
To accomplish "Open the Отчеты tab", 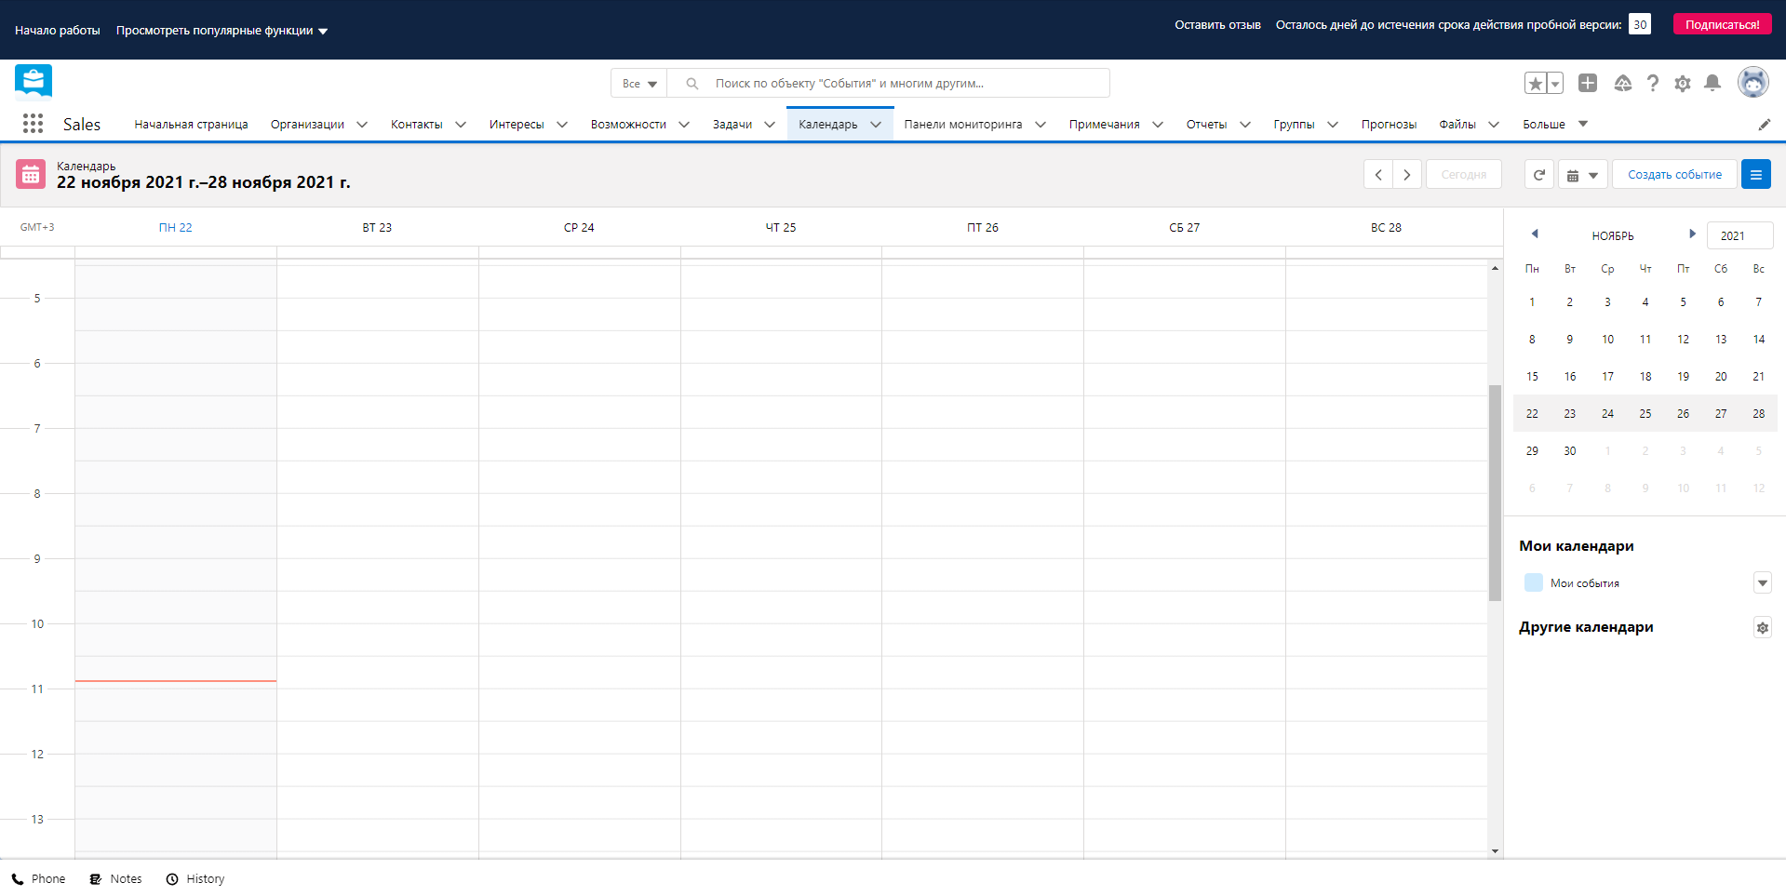I will point(1206,125).
